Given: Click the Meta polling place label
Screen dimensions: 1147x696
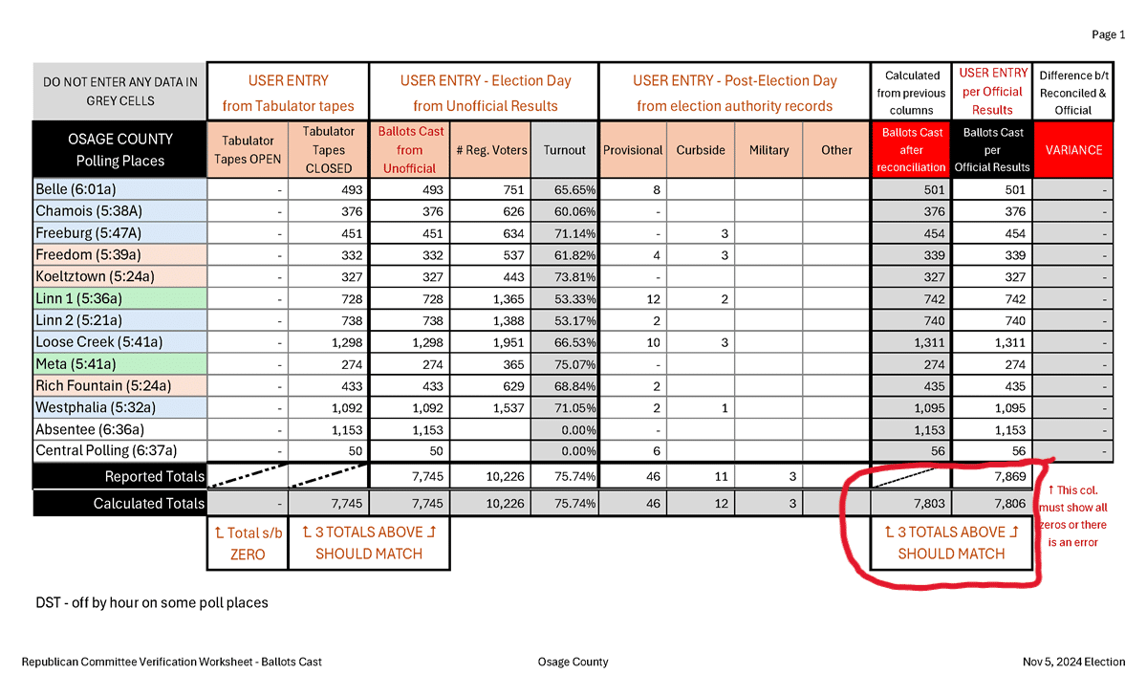Looking at the screenshot, I should coord(119,364).
